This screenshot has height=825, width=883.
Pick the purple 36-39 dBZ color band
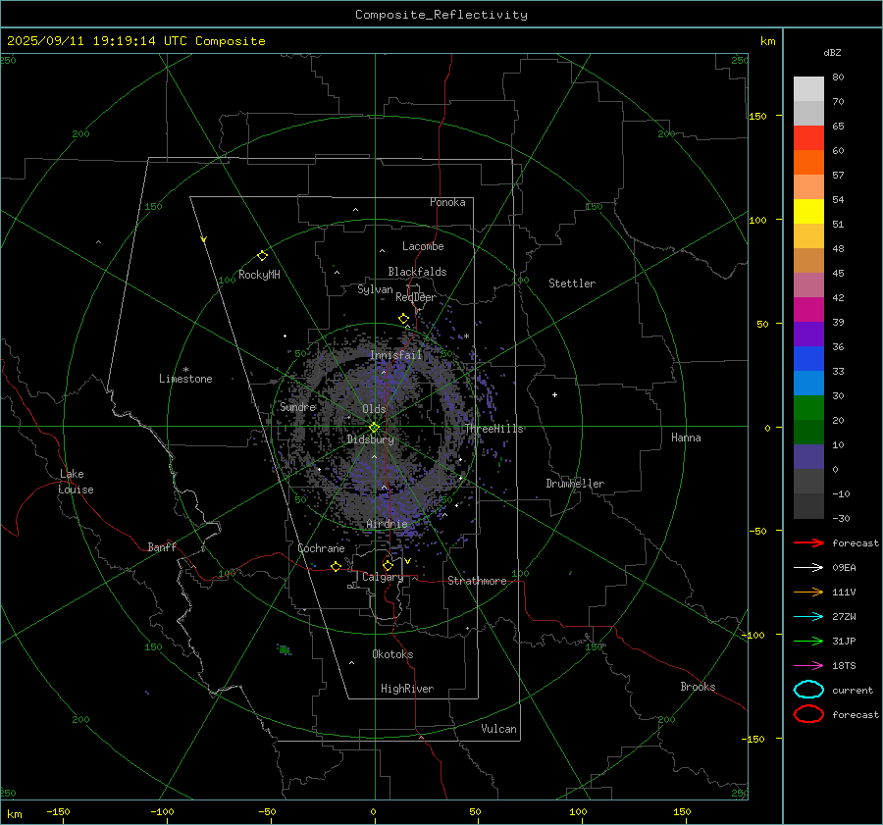[x=808, y=334]
